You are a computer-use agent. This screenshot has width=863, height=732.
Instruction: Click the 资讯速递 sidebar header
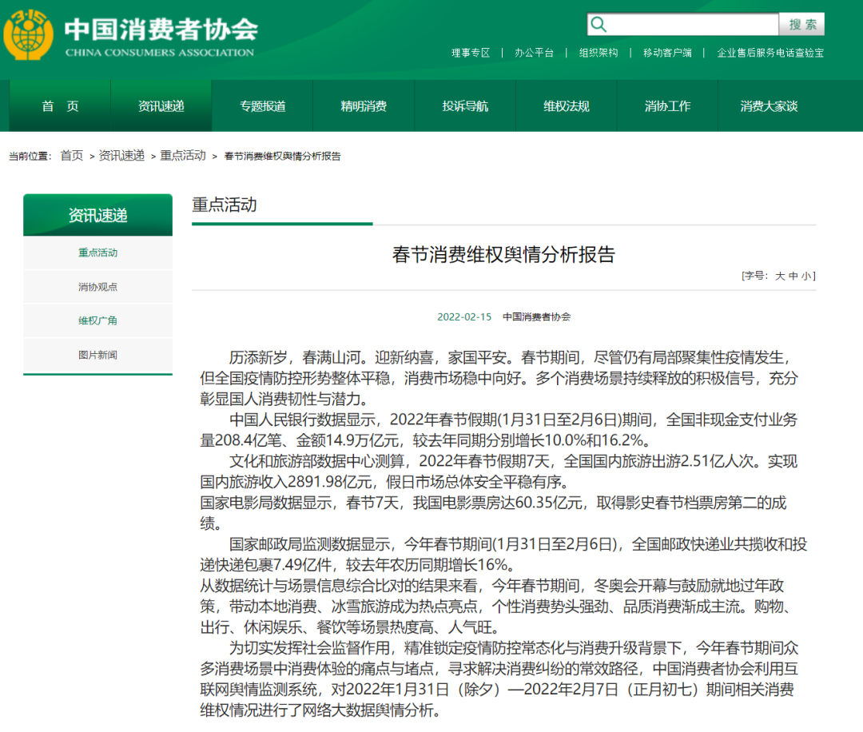point(98,215)
